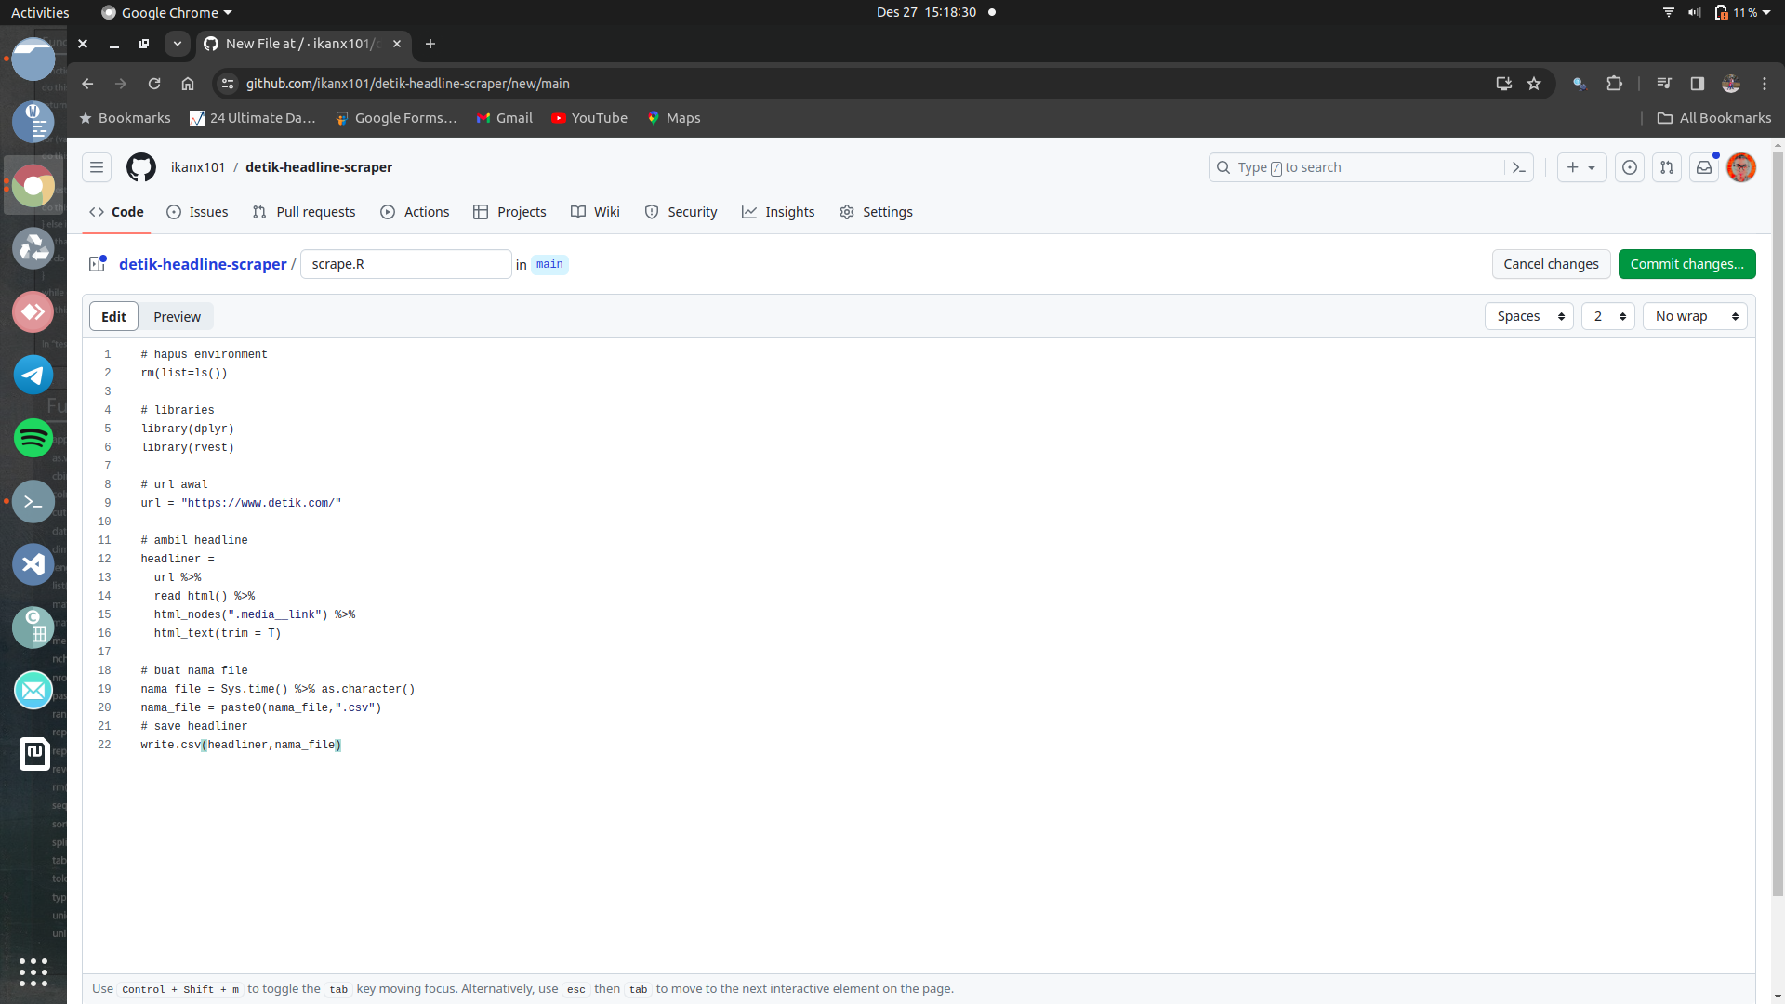Screen dimensions: 1785x1004
Task: Open the pull requests icon in header
Action: (1667, 167)
